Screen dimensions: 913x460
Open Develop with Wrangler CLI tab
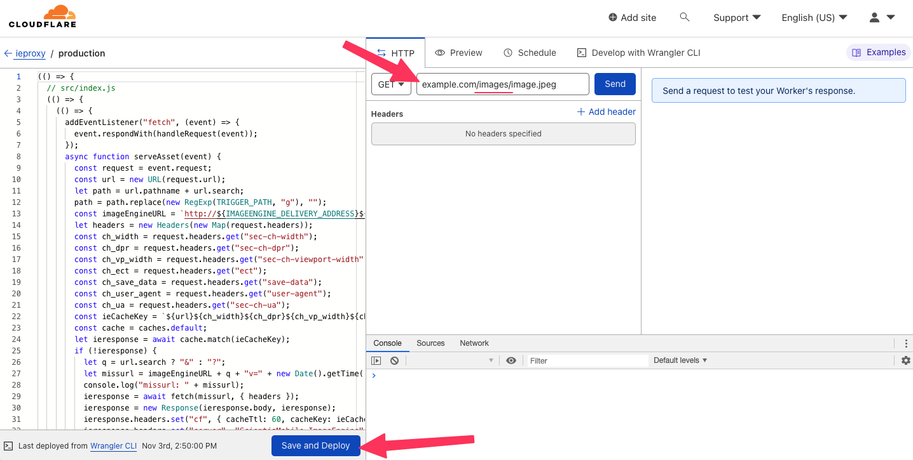pos(638,53)
